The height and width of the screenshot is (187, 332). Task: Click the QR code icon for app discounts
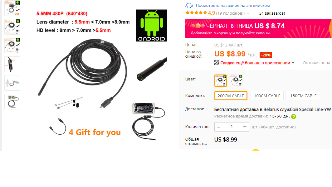point(217,63)
